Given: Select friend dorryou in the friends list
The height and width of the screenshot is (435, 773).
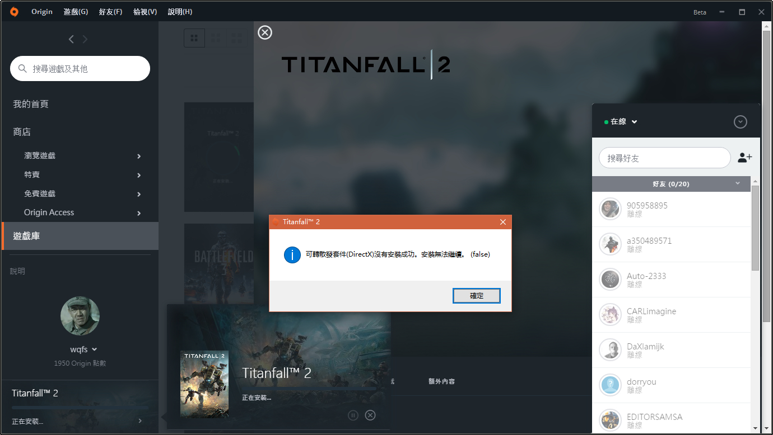Looking at the screenshot, I should pos(671,385).
